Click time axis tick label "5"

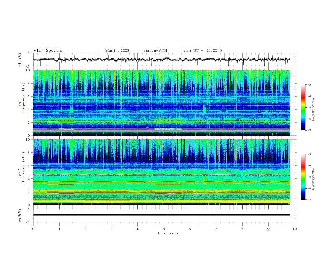point(164,229)
